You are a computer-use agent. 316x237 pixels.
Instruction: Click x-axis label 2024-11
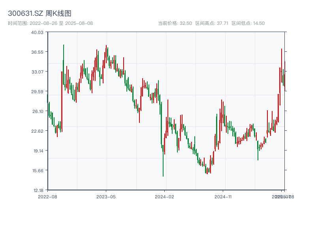(223, 197)
